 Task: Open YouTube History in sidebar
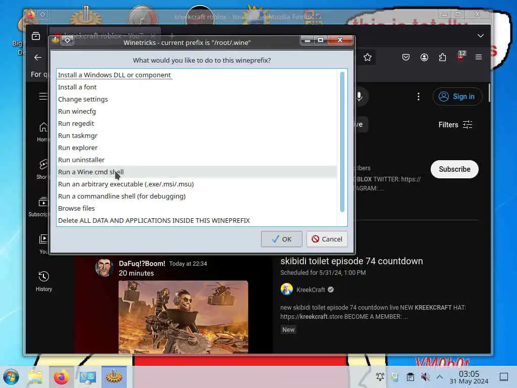[x=44, y=281]
